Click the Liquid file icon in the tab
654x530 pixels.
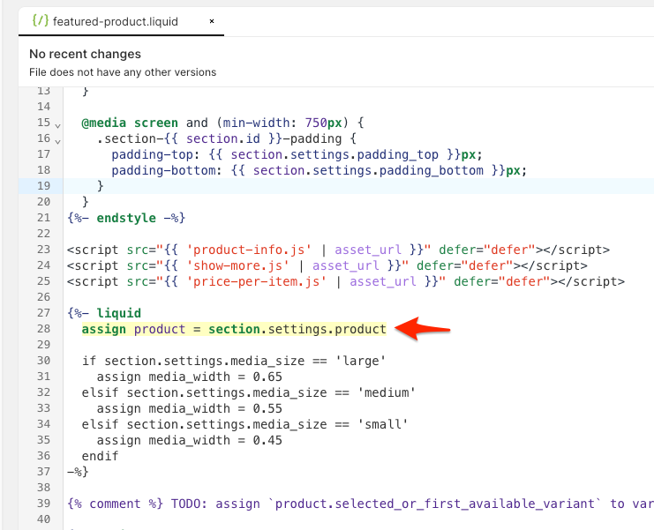click(40, 20)
